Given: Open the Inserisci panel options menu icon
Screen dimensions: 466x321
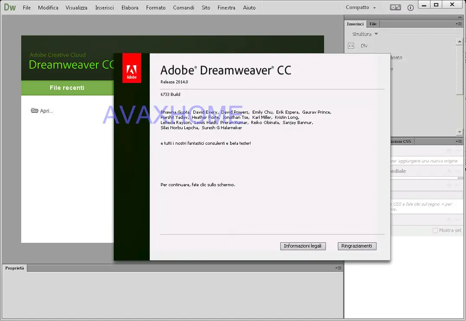Looking at the screenshot, I should coord(459,24).
